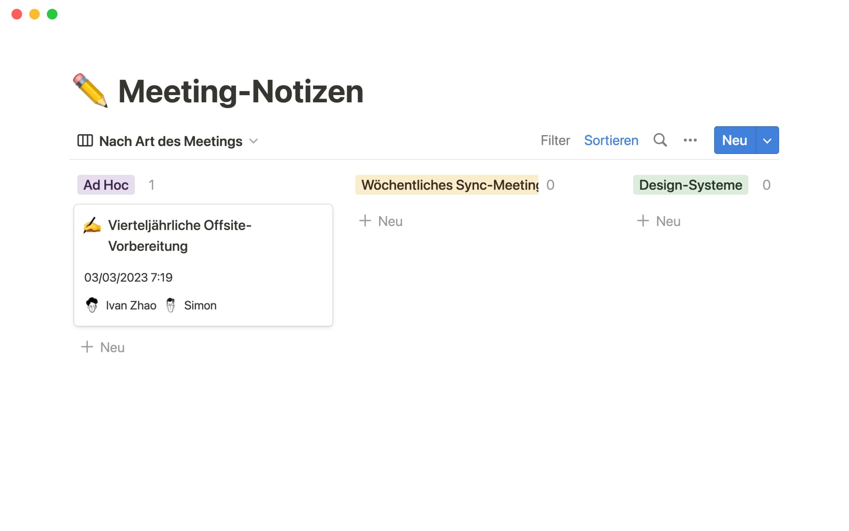Open the Sortieren menu
The image size is (849, 531).
611,140
